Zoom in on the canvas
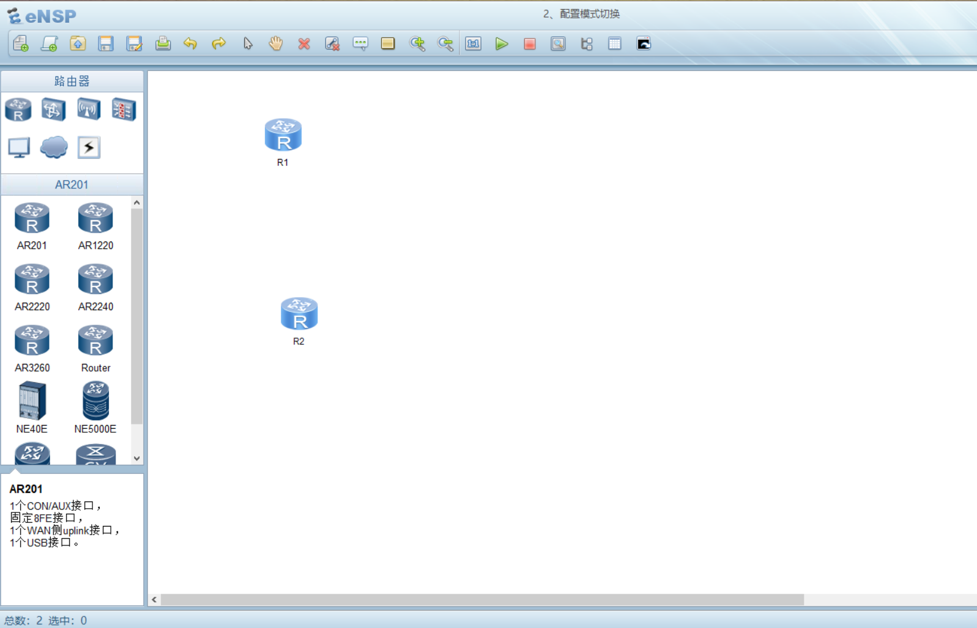This screenshot has width=977, height=628. (417, 43)
